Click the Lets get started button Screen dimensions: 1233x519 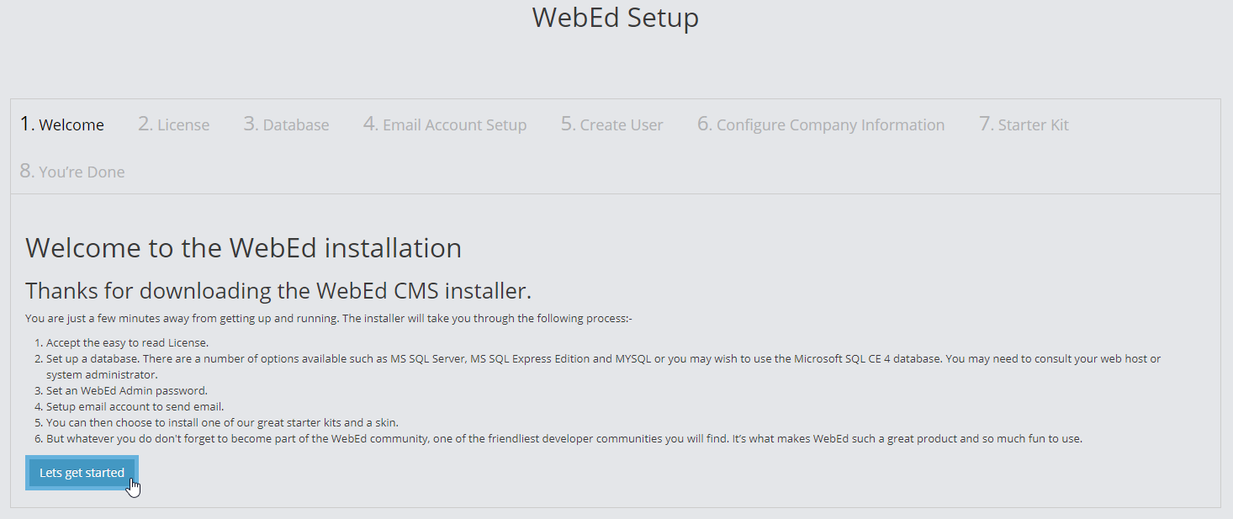[81, 472]
